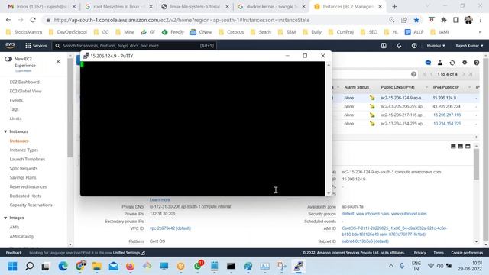The width and height of the screenshot is (489, 275).
Task: Switch to linux-file-system-tutorial tab
Action: tap(194, 7)
